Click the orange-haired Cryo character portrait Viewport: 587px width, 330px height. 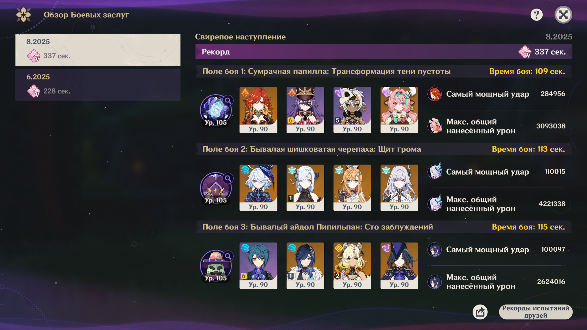coord(352,188)
